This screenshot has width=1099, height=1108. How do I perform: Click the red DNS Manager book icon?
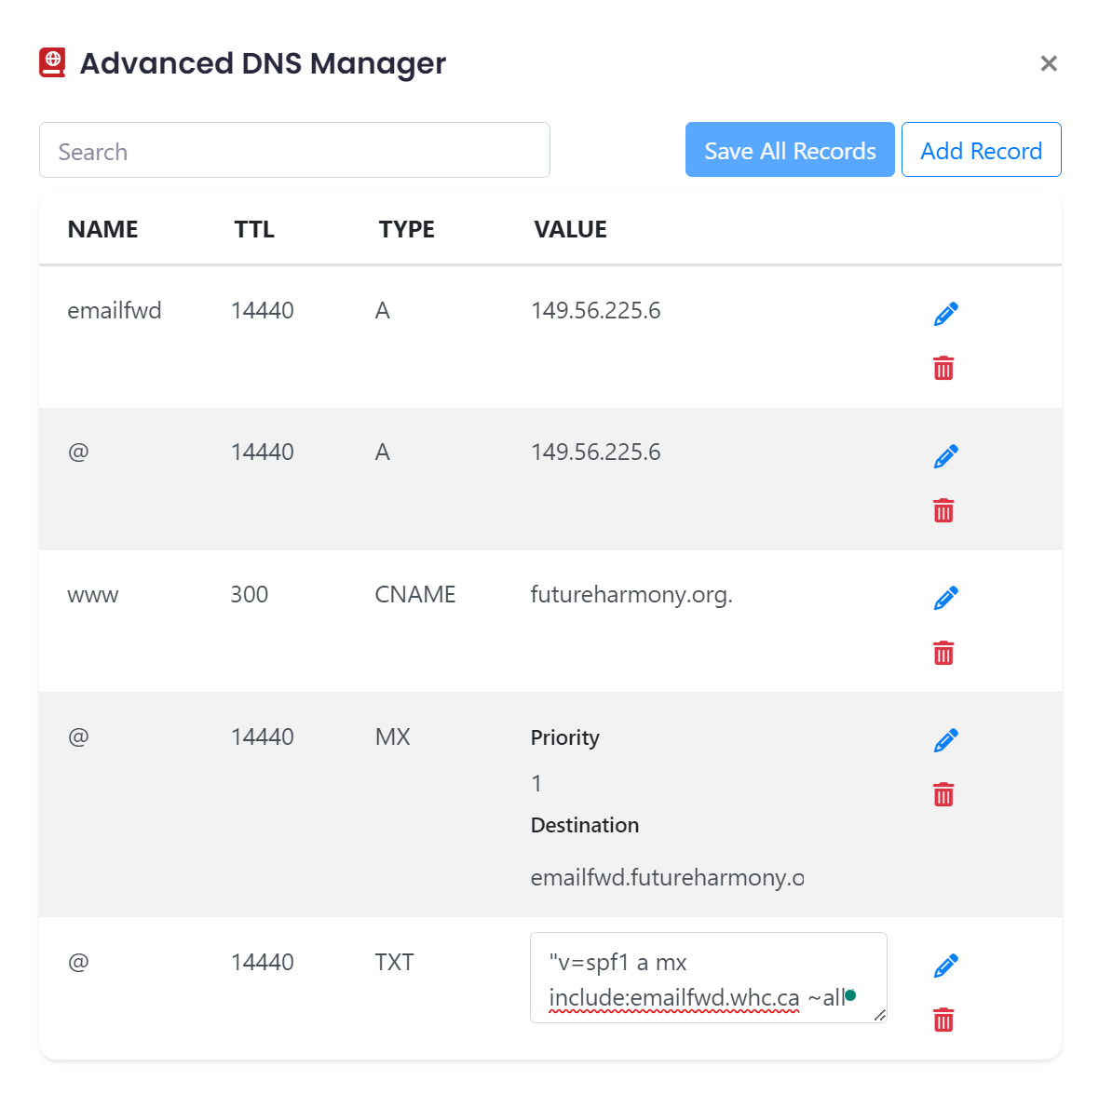pyautogui.click(x=52, y=62)
